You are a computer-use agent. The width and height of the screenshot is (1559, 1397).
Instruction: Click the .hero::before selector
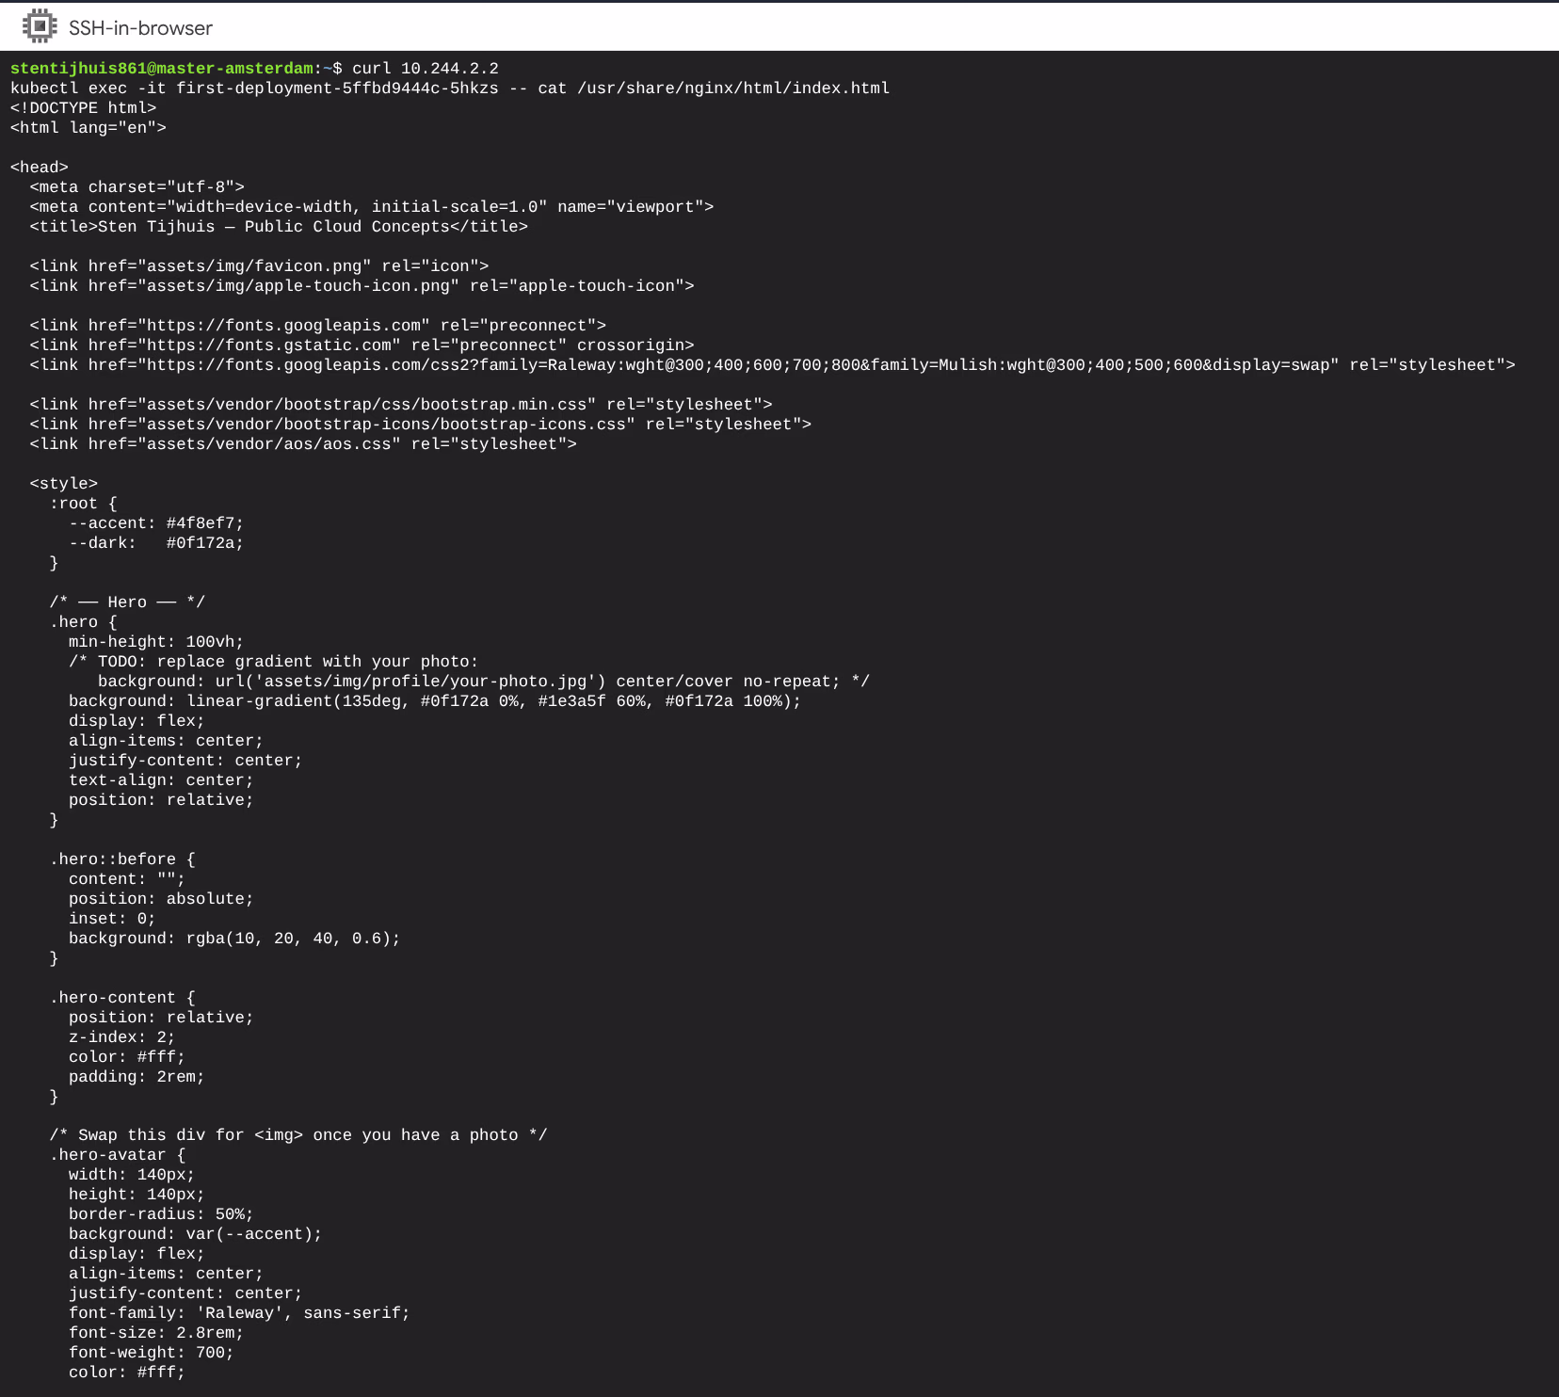click(112, 859)
